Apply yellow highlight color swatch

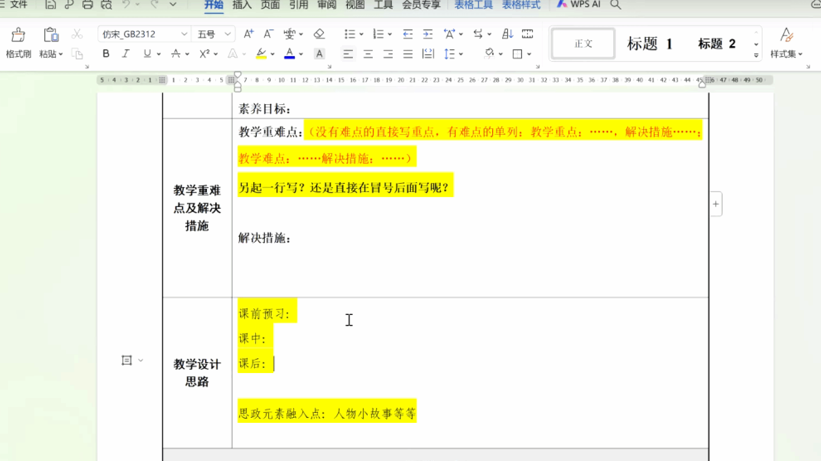pos(261,54)
